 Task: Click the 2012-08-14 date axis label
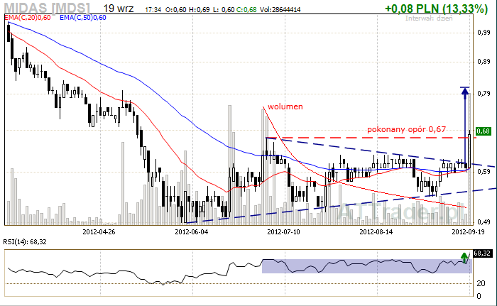376,231
